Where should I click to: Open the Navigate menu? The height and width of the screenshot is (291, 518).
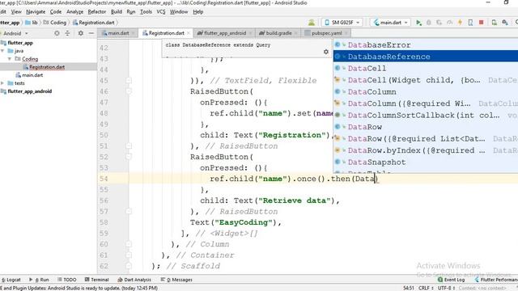36,12
